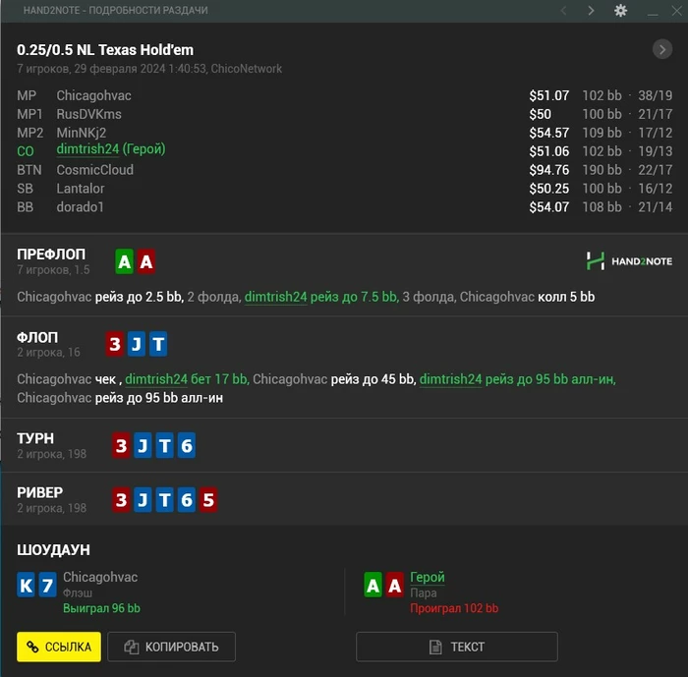Click the Проиграл 102 bb result text
The image size is (688, 677).
(454, 608)
